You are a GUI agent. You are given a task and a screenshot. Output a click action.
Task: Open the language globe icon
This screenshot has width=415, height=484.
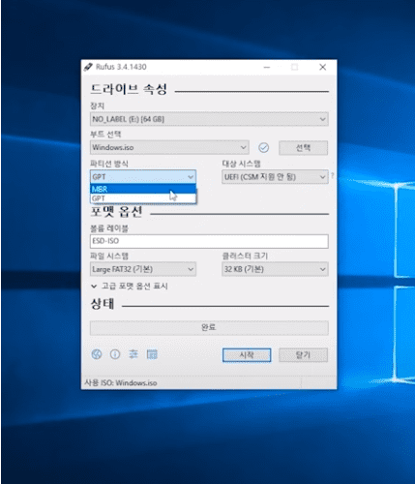click(97, 354)
